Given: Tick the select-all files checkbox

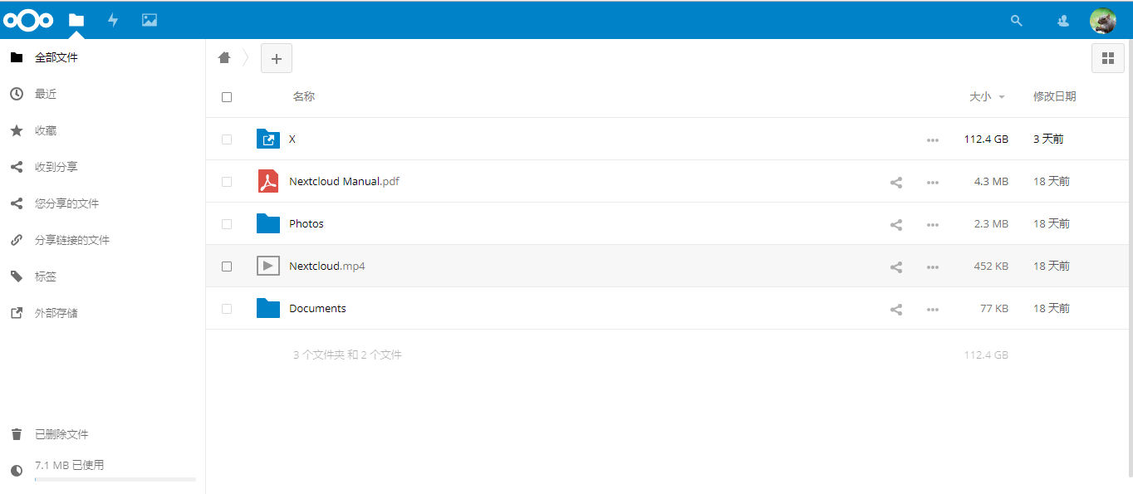Looking at the screenshot, I should point(227,97).
